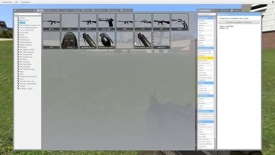Open the Half Life 2 category
Viewport: 275px width, 155px height.
(23, 47)
